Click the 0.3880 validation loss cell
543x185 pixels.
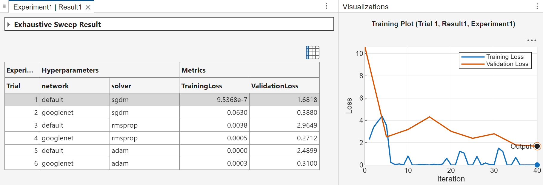coord(284,112)
